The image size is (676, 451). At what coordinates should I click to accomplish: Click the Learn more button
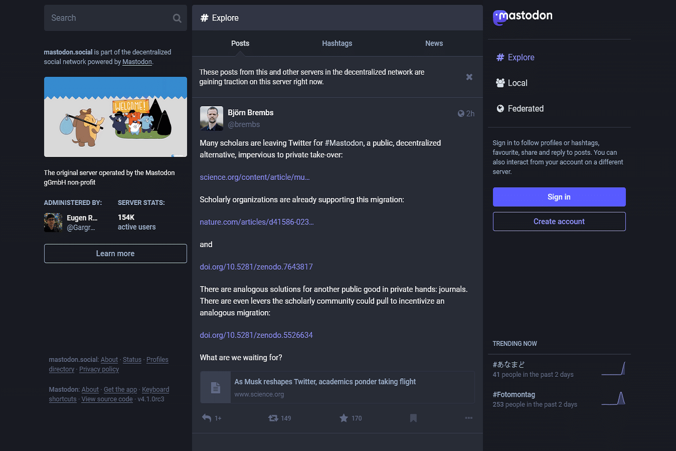(115, 254)
